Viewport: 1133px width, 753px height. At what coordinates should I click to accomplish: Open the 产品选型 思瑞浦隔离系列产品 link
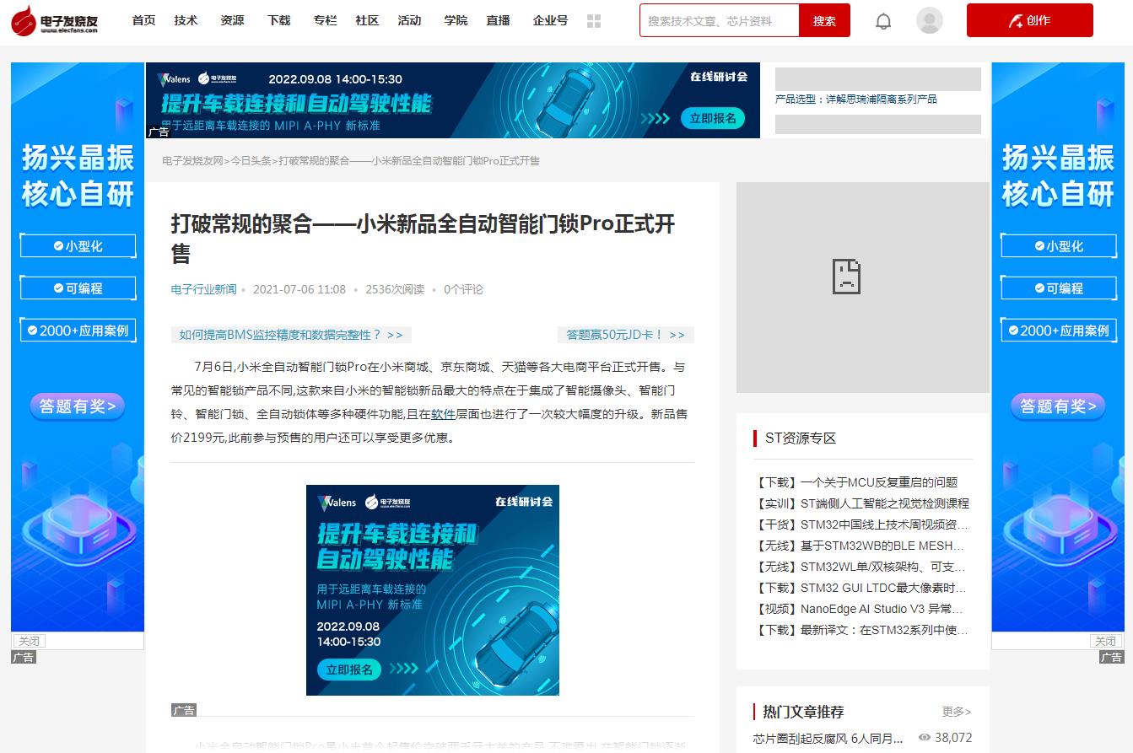click(855, 99)
